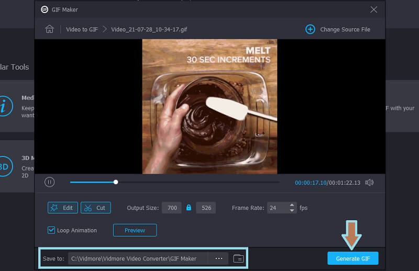Decrease the frame rate with down arrow
The width and height of the screenshot is (419, 271).
[292, 210]
